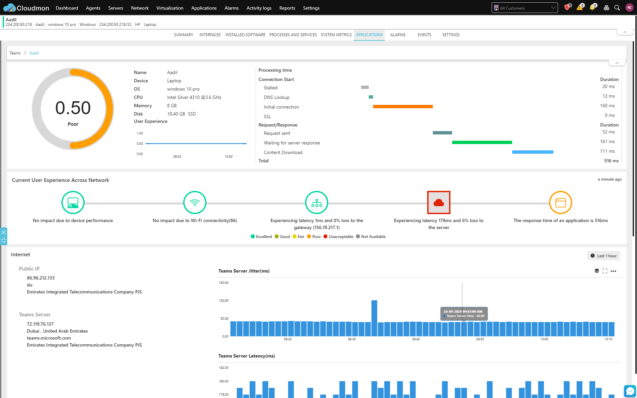Collapse the device header panel chevron
This screenshot has width=637, height=398.
click(x=625, y=32)
